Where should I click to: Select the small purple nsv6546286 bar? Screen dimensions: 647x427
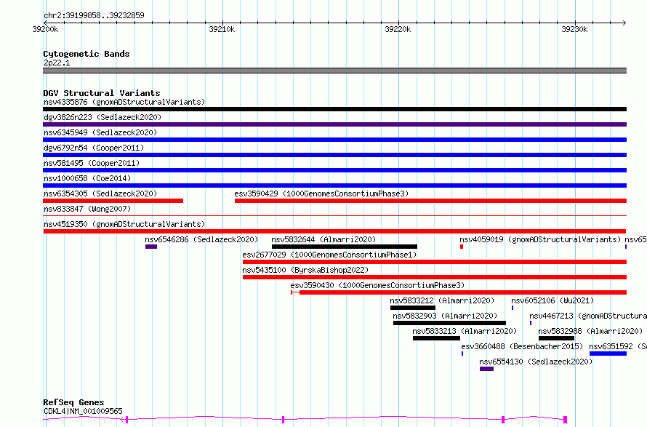[x=151, y=247]
